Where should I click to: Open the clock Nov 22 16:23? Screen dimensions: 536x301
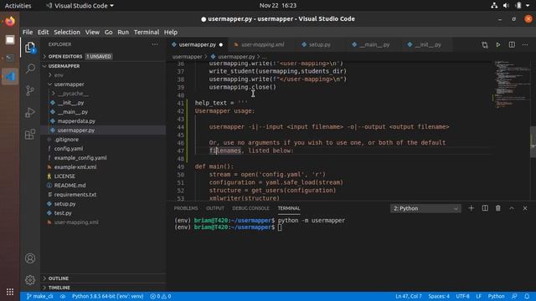277,6
